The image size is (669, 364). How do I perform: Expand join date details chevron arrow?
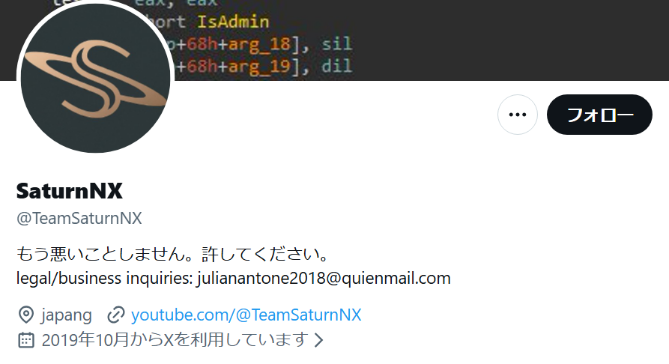(318, 340)
